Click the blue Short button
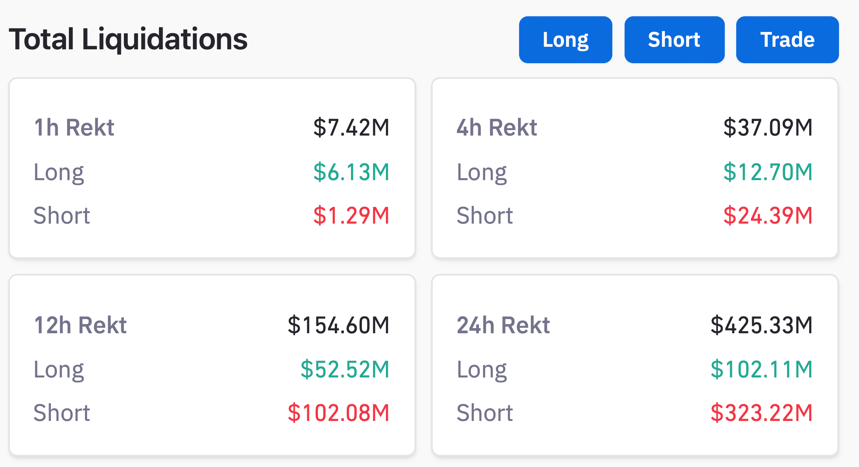Image resolution: width=859 pixels, height=467 pixels. (674, 39)
